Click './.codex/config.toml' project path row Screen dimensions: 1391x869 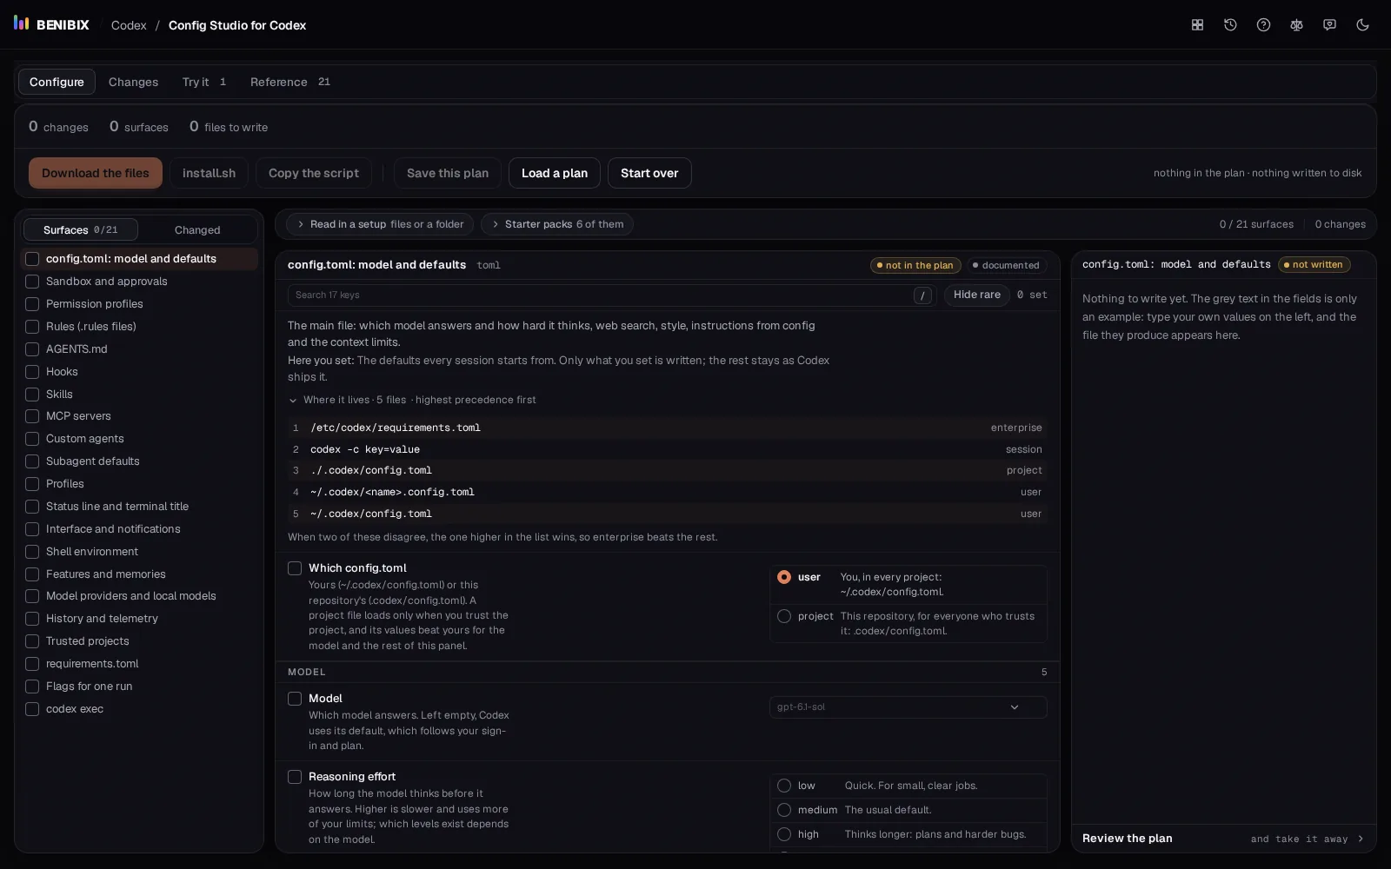[x=667, y=470]
